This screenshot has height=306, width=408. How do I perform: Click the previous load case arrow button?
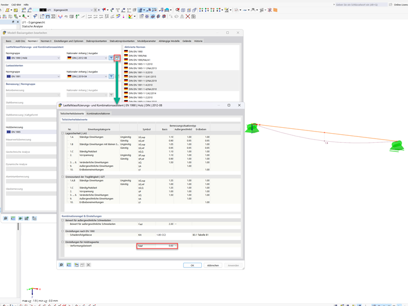point(95,10)
